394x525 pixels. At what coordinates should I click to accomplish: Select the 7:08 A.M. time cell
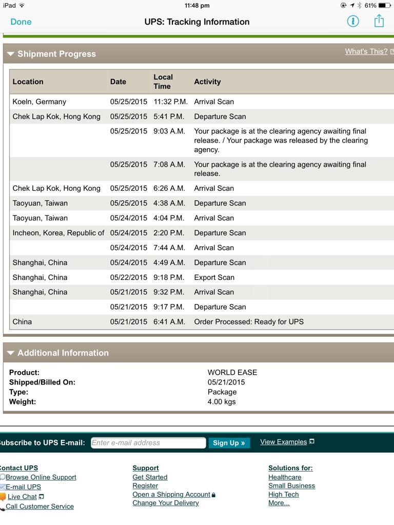click(169, 165)
